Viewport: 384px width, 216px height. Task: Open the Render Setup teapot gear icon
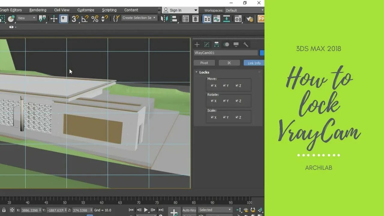250,19
